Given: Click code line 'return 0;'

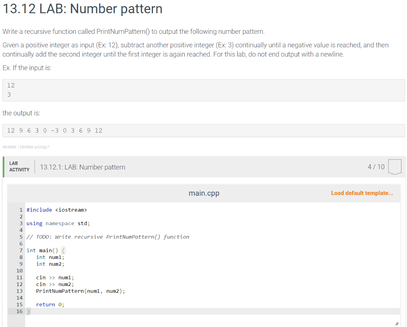Looking at the screenshot, I should (50, 304).
